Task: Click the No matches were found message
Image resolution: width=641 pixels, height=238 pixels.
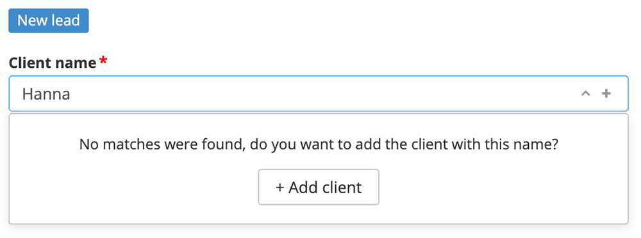Action: pos(319,145)
